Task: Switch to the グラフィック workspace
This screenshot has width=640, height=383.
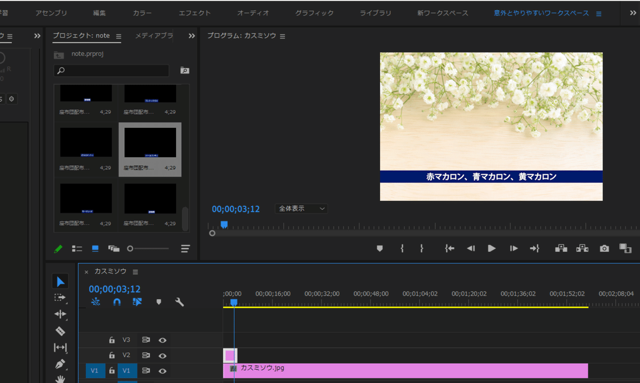Action: 314,13
